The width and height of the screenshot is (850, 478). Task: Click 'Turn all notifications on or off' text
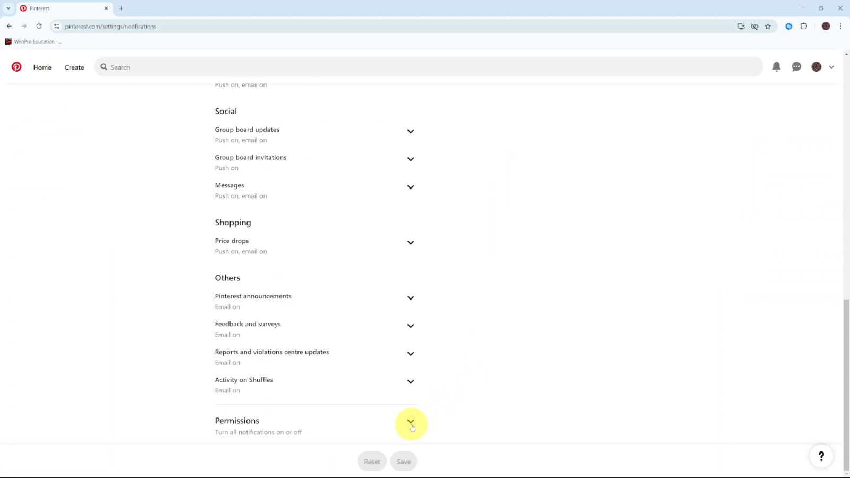coord(258,432)
